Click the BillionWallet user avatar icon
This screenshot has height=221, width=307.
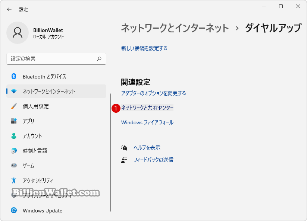[18, 33]
